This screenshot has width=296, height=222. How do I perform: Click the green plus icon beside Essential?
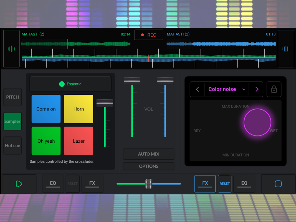pos(62,84)
